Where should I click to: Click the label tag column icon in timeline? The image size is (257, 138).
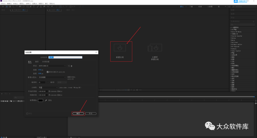(11, 101)
